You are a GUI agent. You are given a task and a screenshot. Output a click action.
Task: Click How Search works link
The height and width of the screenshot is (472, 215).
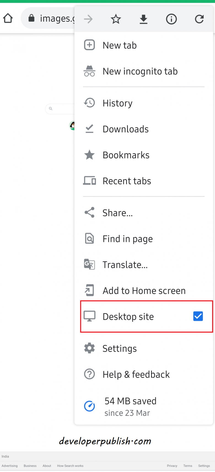click(x=70, y=466)
